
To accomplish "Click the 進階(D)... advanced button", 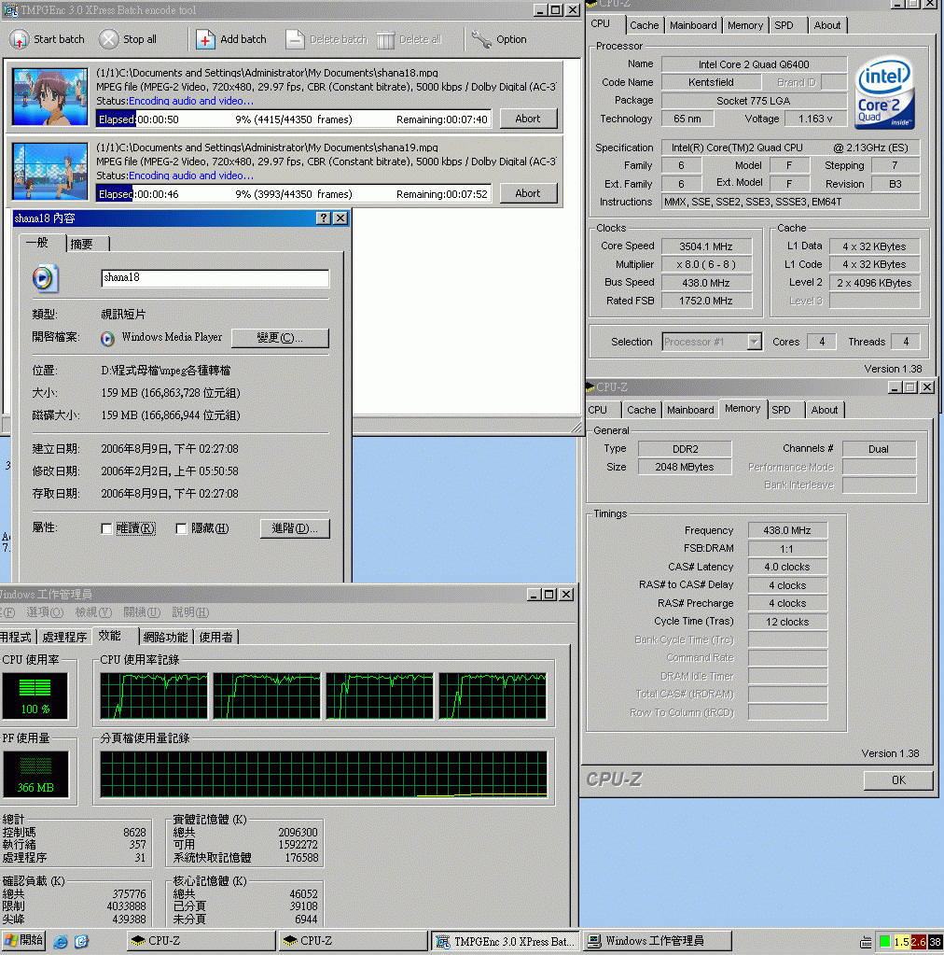I will click(295, 528).
